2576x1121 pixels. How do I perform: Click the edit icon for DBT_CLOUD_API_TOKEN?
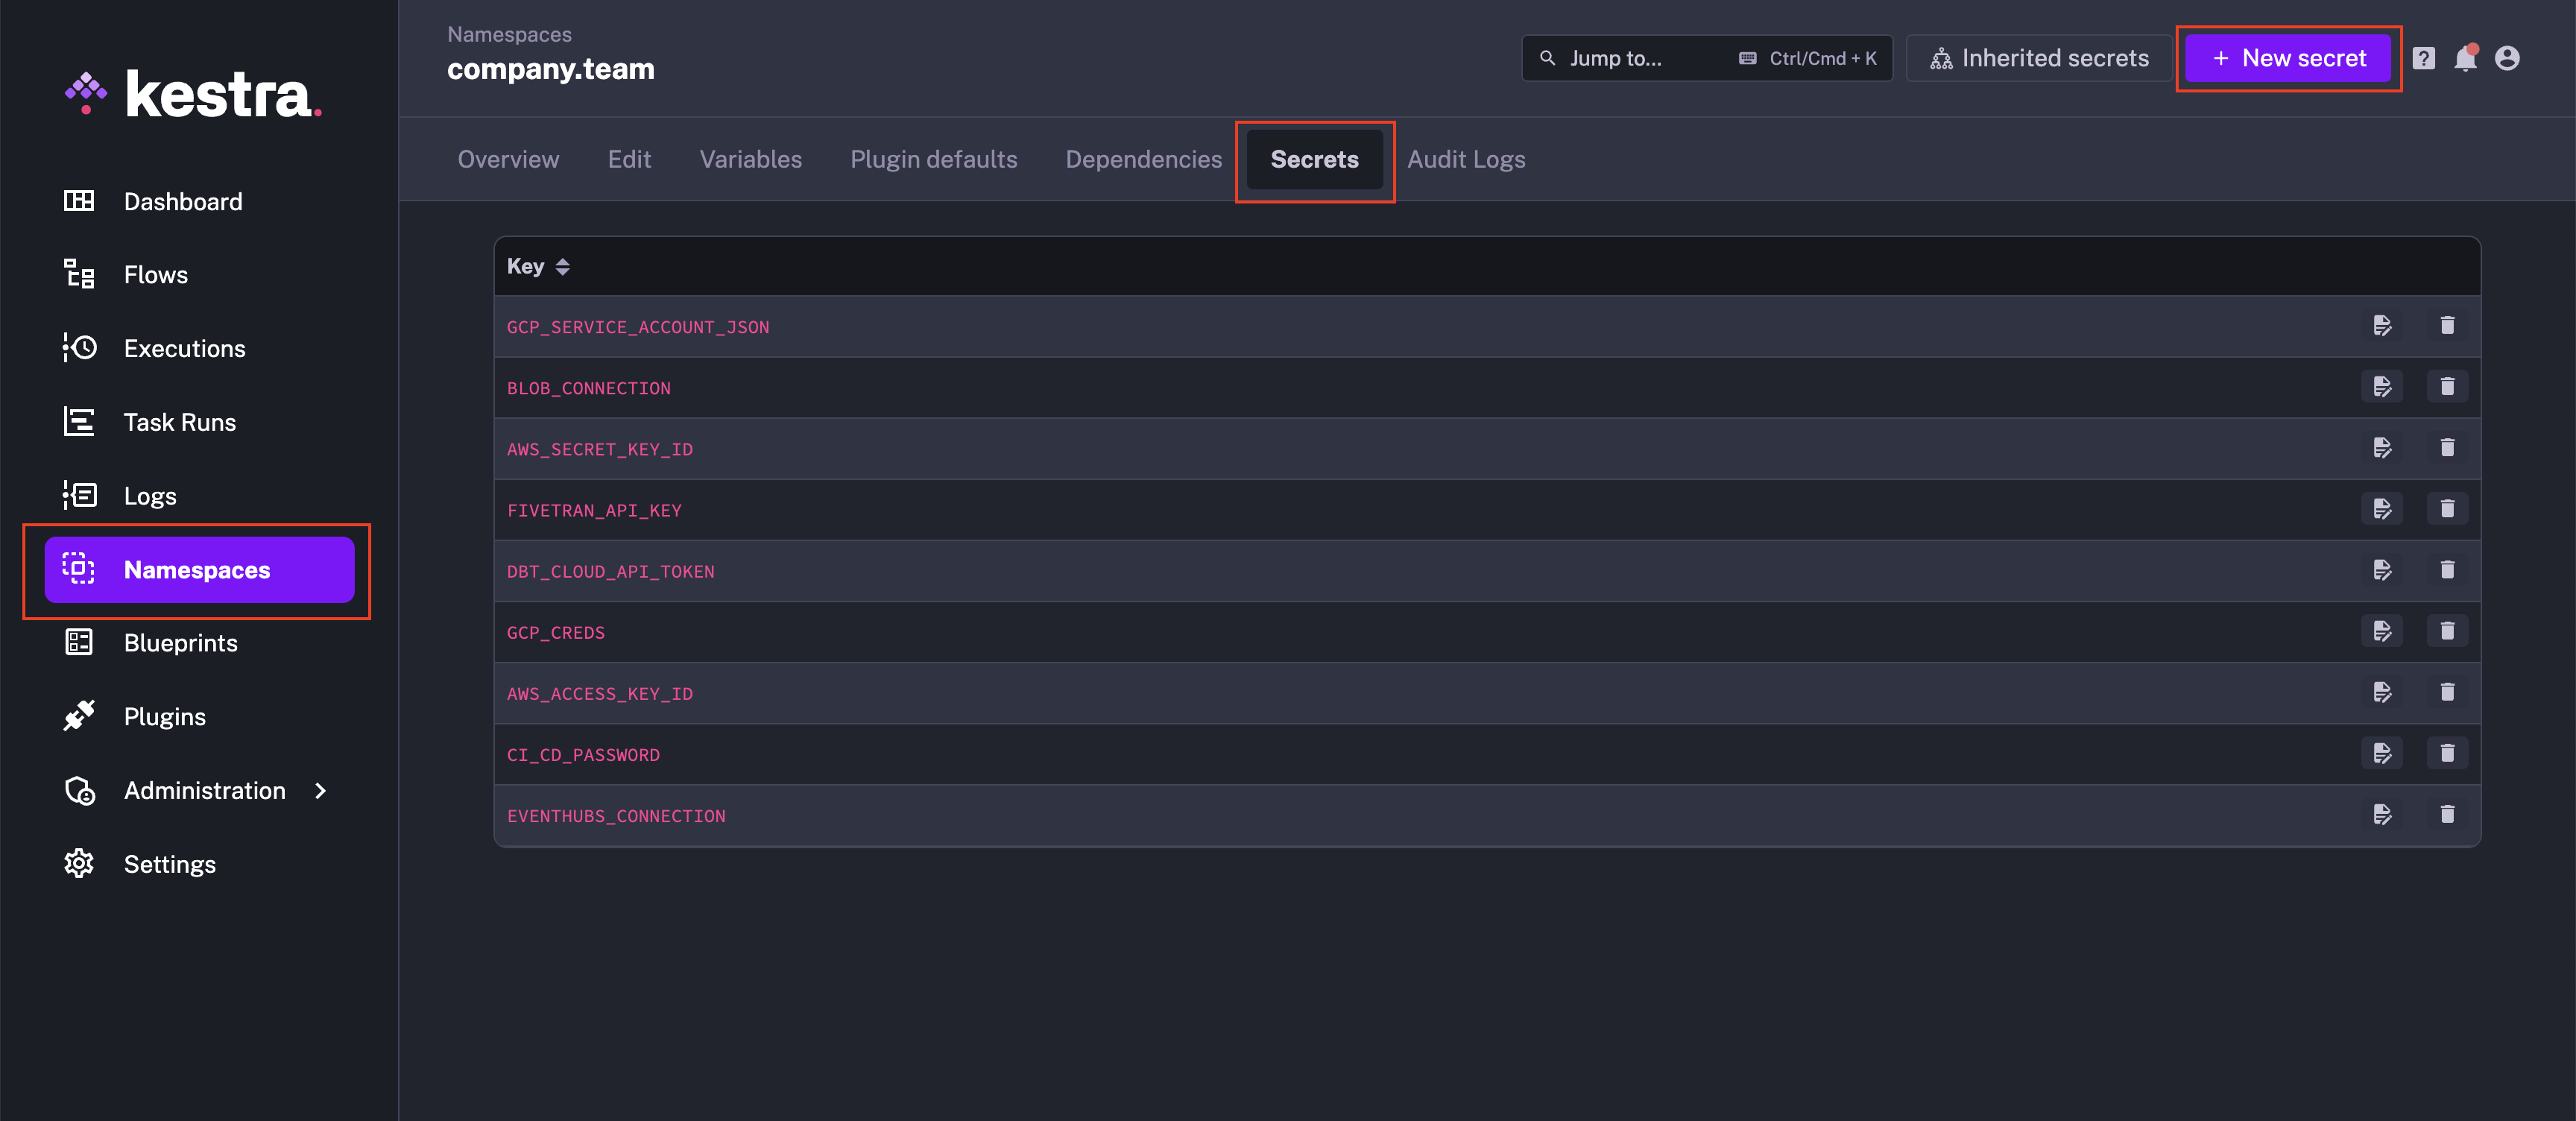click(2381, 570)
